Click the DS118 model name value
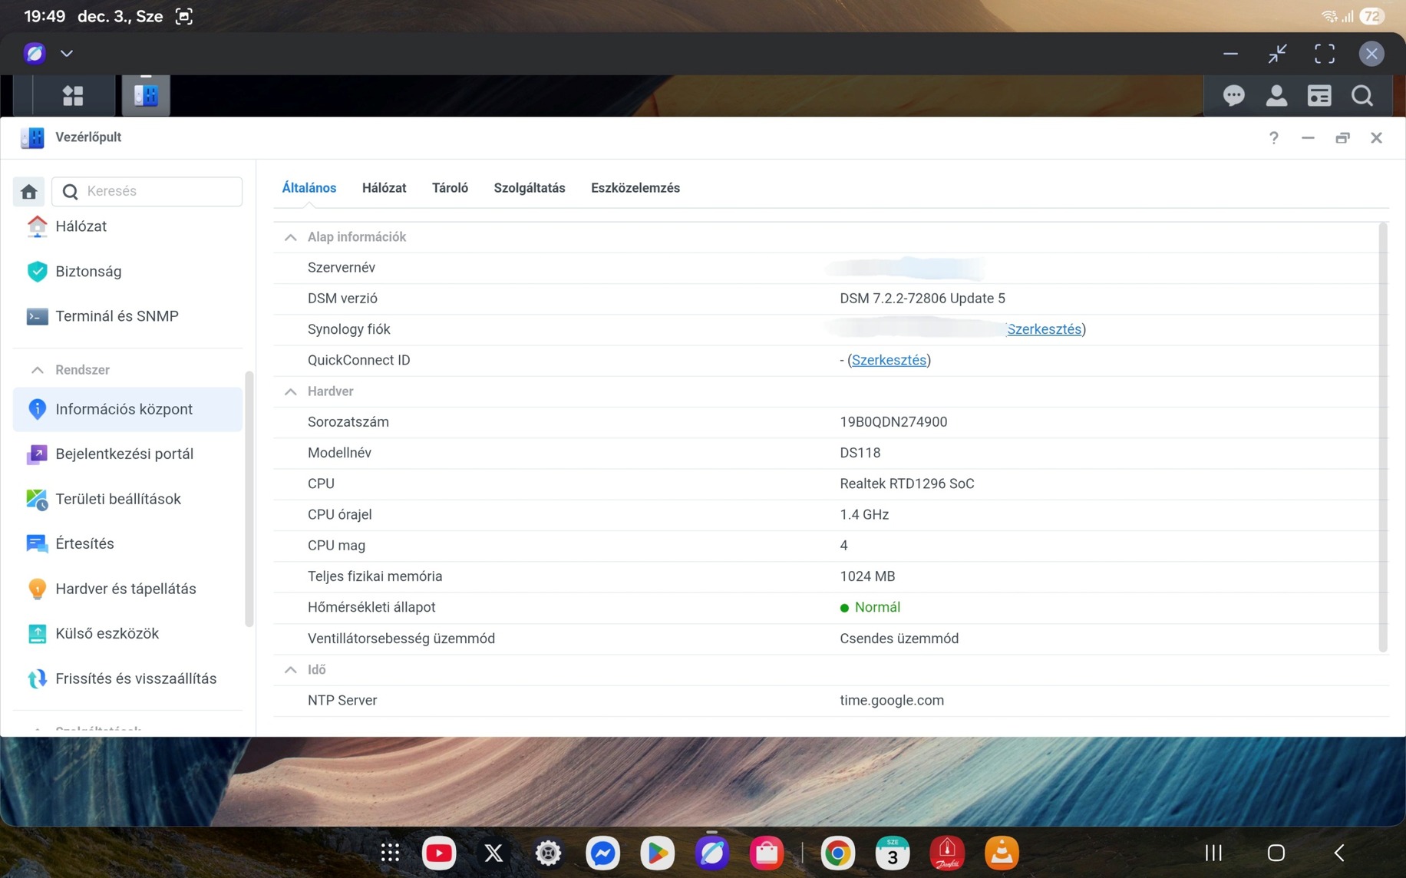The width and height of the screenshot is (1406, 878). tap(860, 453)
